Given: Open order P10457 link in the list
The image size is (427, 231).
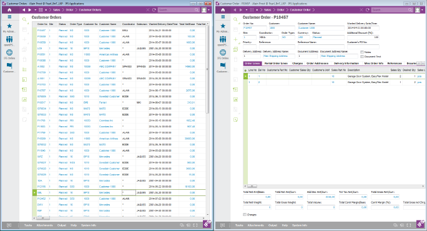Looking at the screenshot, I should 41,30.
